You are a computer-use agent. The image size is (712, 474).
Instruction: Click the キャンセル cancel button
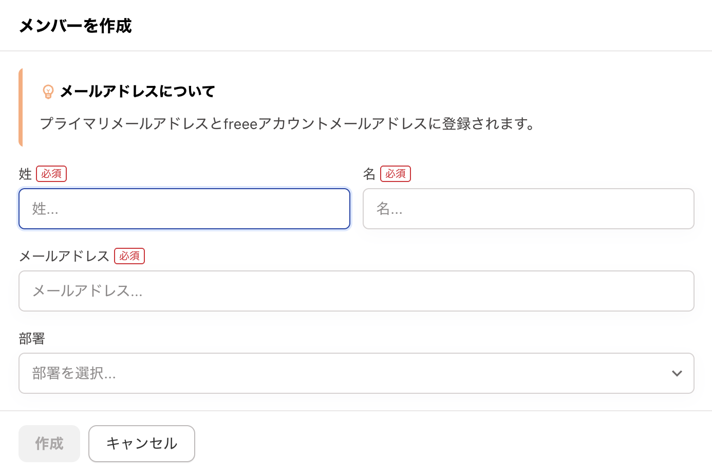pyautogui.click(x=141, y=443)
